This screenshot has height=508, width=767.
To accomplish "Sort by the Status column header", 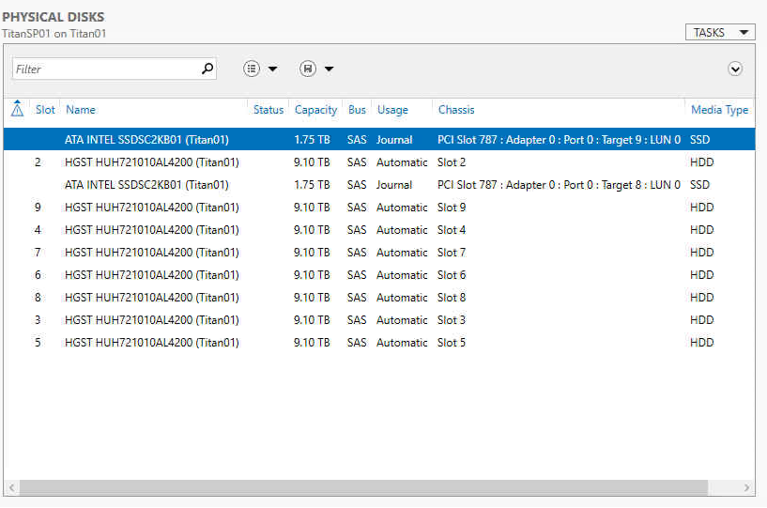I will 268,110.
